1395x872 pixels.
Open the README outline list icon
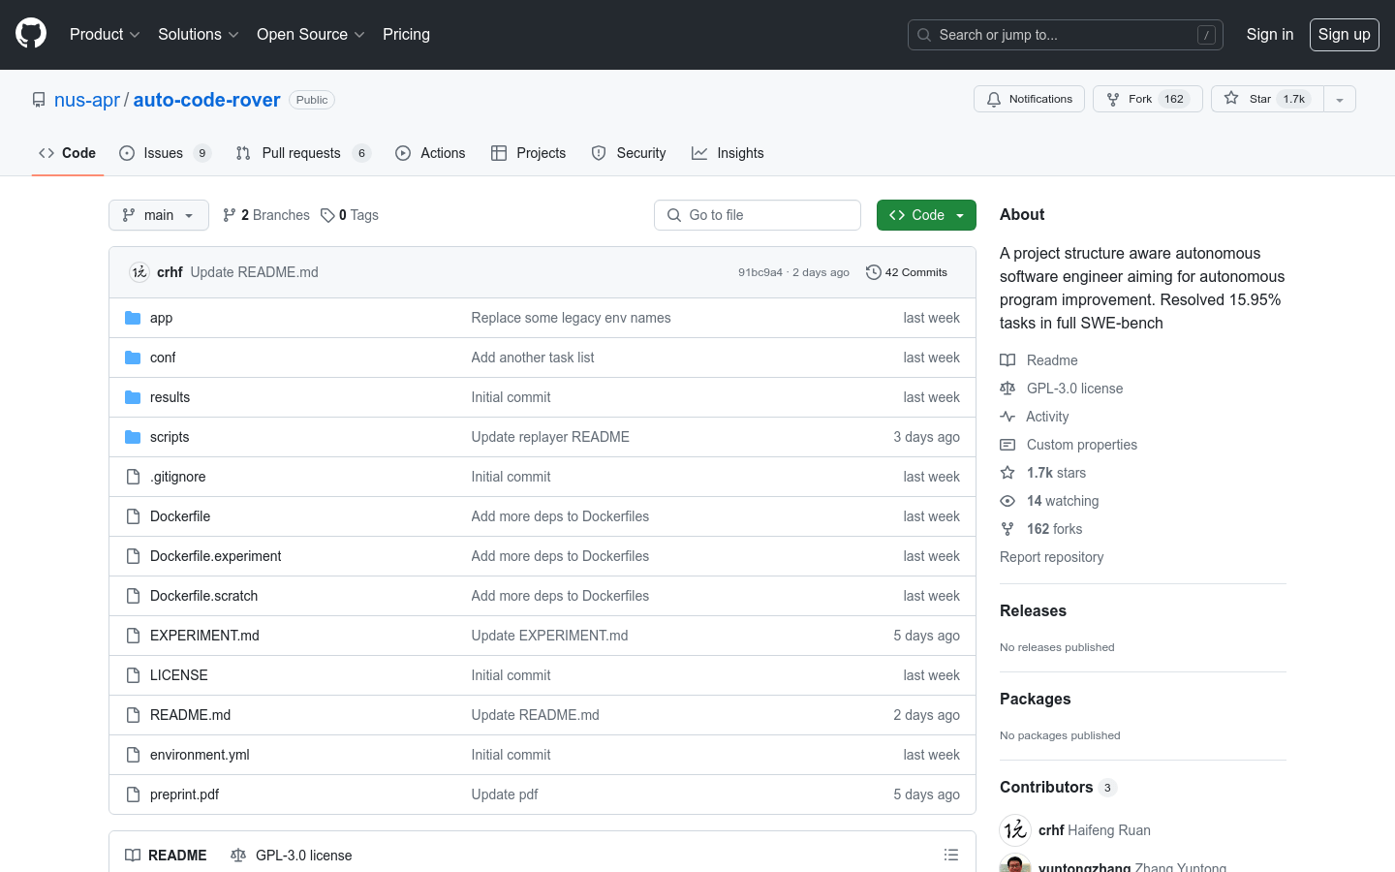[951, 855]
